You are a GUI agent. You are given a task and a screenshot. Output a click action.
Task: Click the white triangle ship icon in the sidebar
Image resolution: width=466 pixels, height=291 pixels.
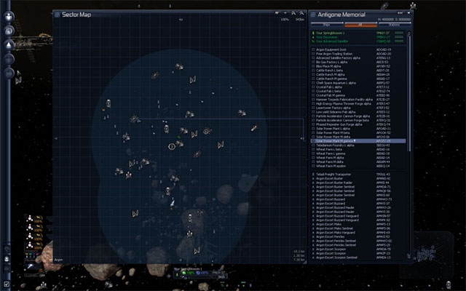(9, 45)
